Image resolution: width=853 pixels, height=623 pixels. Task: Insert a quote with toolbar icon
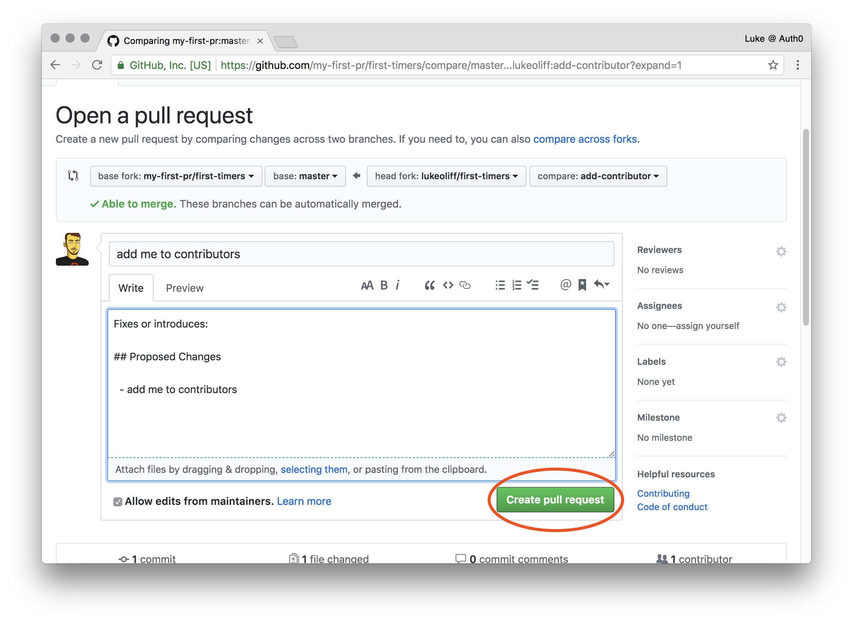tap(429, 285)
